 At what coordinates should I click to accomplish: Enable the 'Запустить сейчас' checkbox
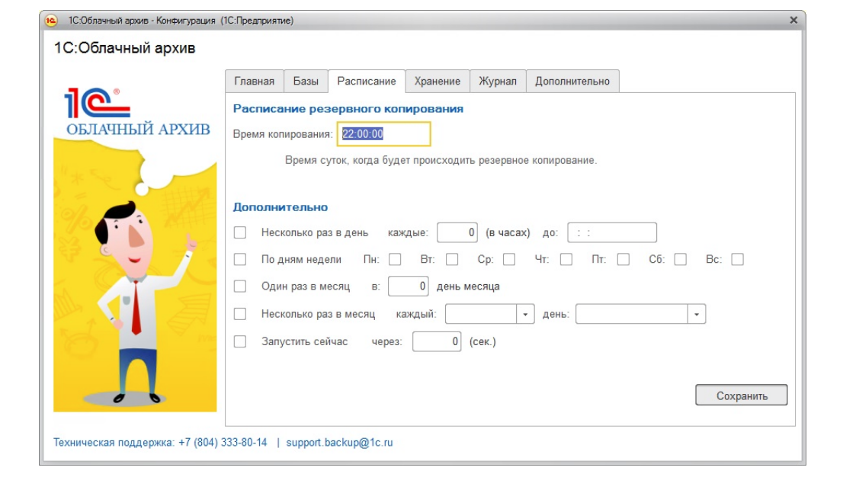[240, 341]
